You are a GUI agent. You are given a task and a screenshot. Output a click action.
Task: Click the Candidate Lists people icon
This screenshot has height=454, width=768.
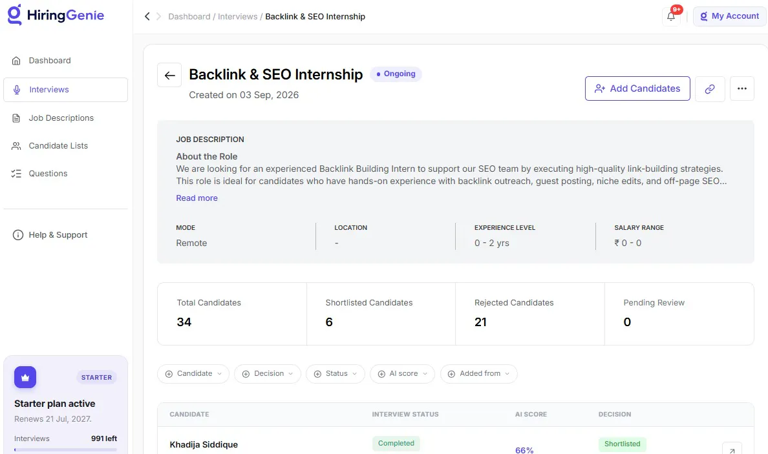[x=16, y=146]
